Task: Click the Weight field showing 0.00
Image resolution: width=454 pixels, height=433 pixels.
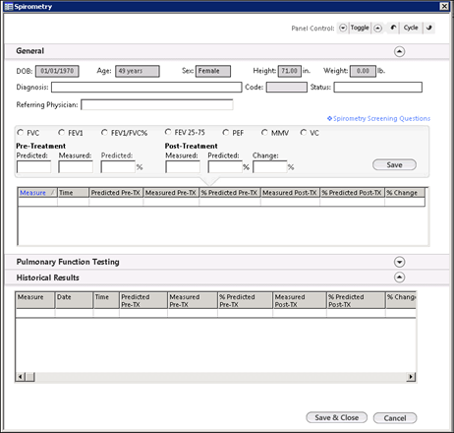Action: click(363, 71)
